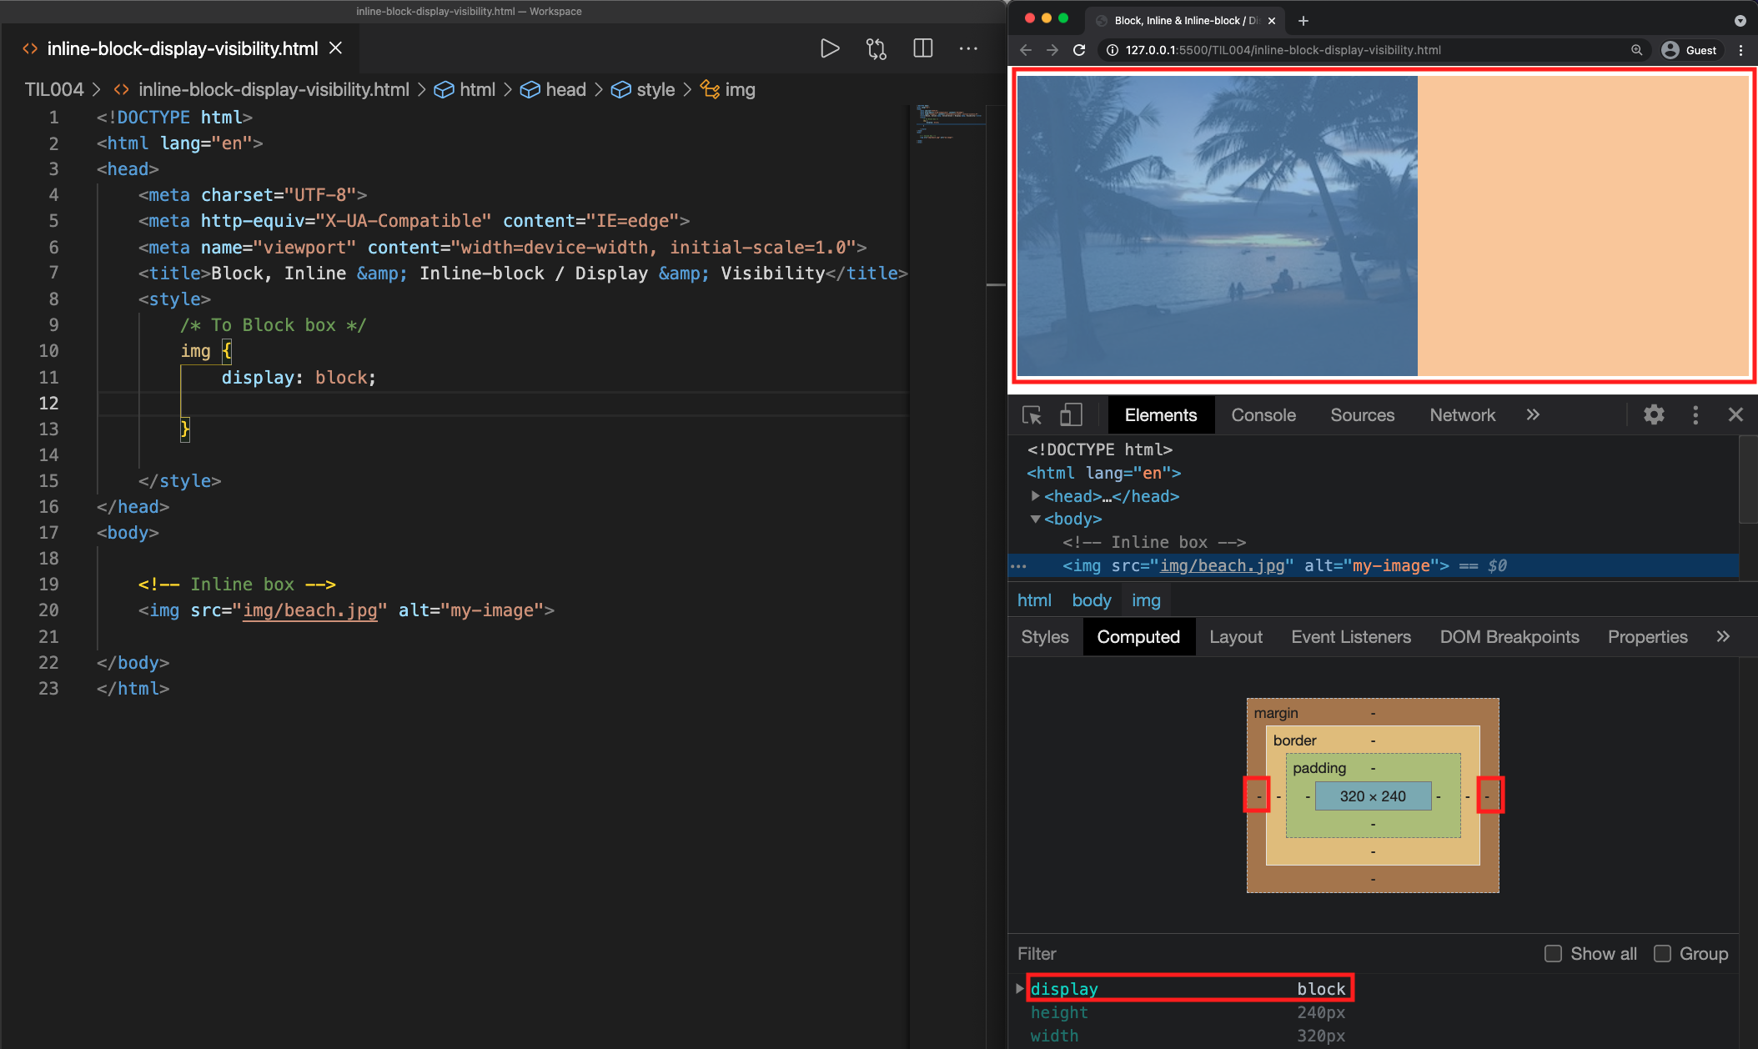Show more DevTools panels chevron

[x=1533, y=415]
